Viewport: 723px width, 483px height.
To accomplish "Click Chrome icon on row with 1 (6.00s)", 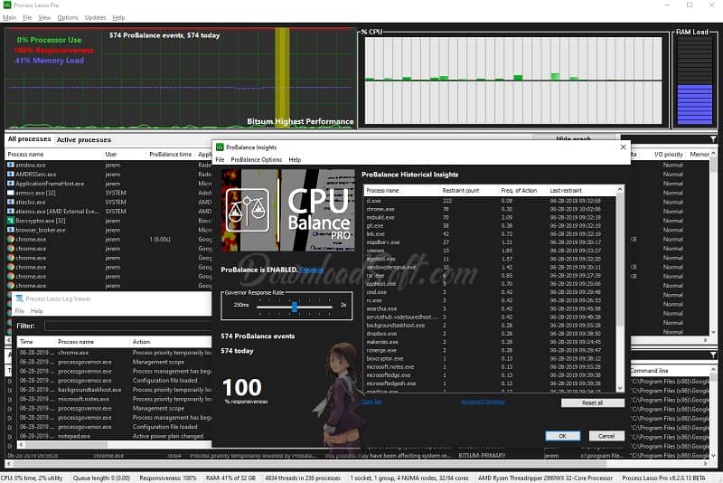I will pos(11,239).
